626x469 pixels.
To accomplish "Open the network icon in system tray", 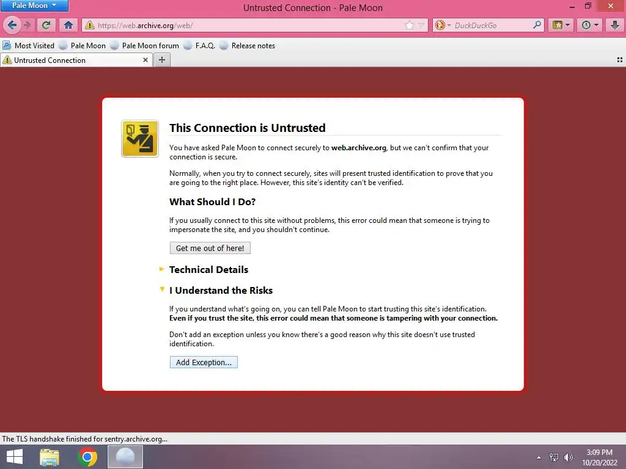I will [554, 457].
